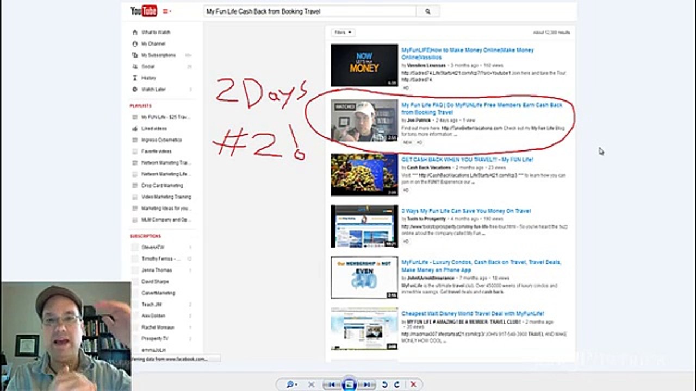
Task: Click the Social sidebar icon
Action: pos(135,67)
